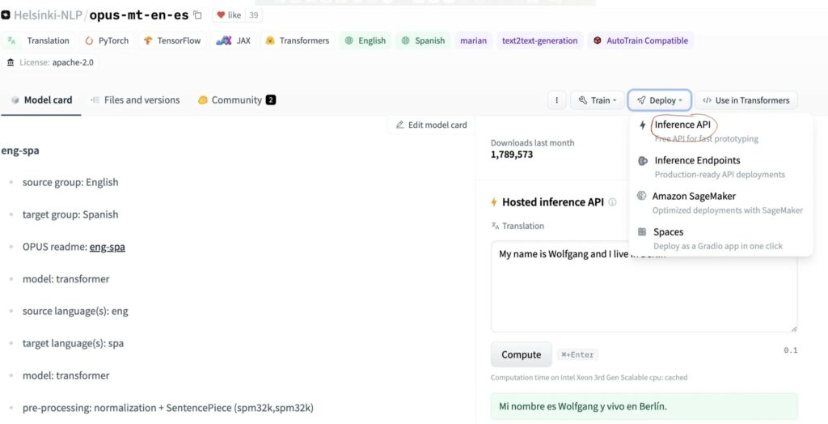This screenshot has width=828, height=424.
Task: Open the Community tab
Action: pos(236,100)
